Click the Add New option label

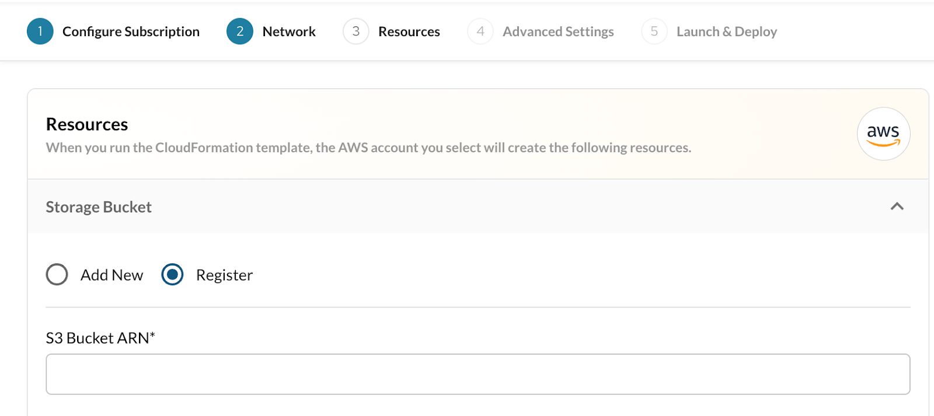(111, 275)
